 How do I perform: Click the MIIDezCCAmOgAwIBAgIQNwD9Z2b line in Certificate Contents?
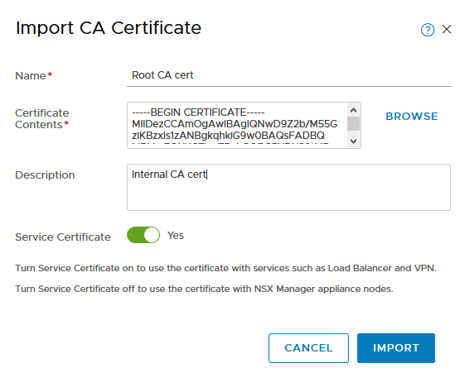(x=235, y=124)
